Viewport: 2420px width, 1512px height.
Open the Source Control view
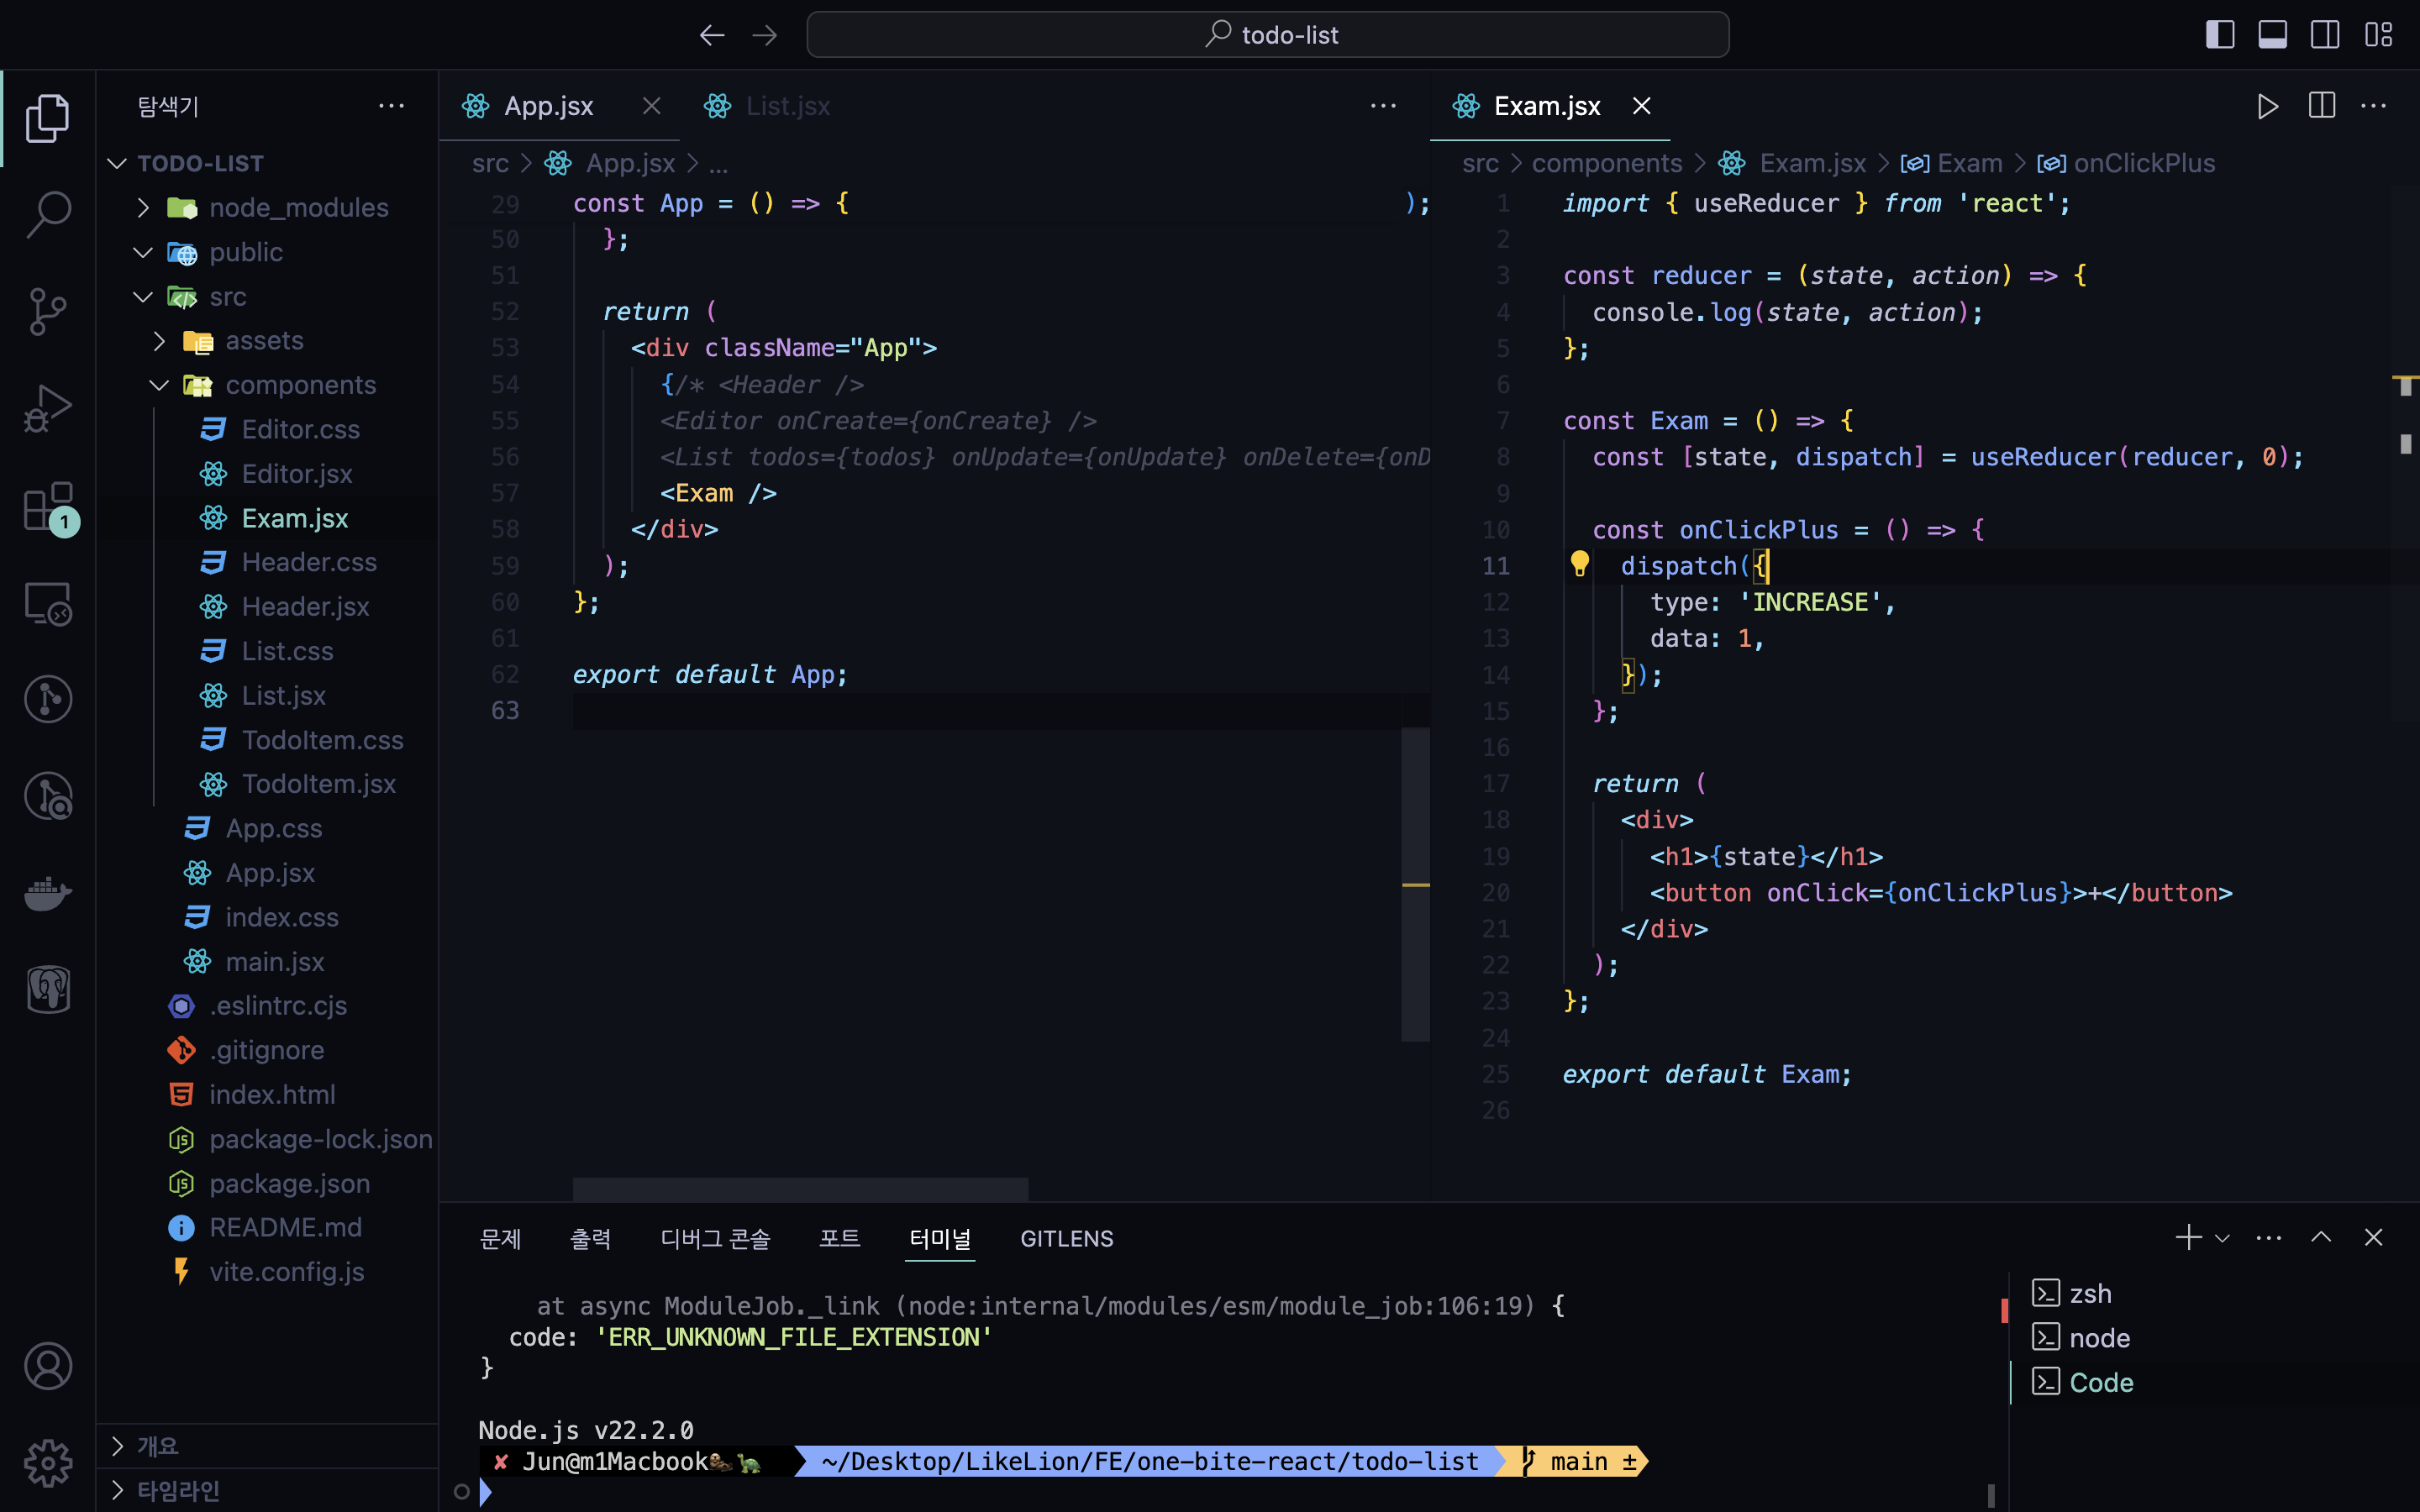48,311
